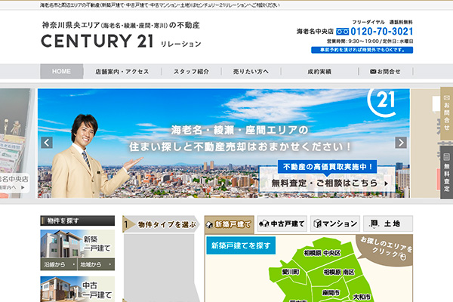Click the mail icon on side お問合せ tab

click(x=446, y=97)
